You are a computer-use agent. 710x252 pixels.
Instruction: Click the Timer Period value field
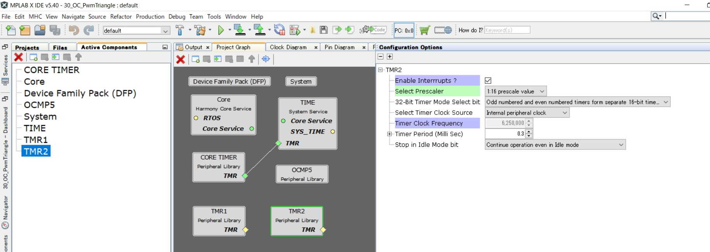coord(505,134)
